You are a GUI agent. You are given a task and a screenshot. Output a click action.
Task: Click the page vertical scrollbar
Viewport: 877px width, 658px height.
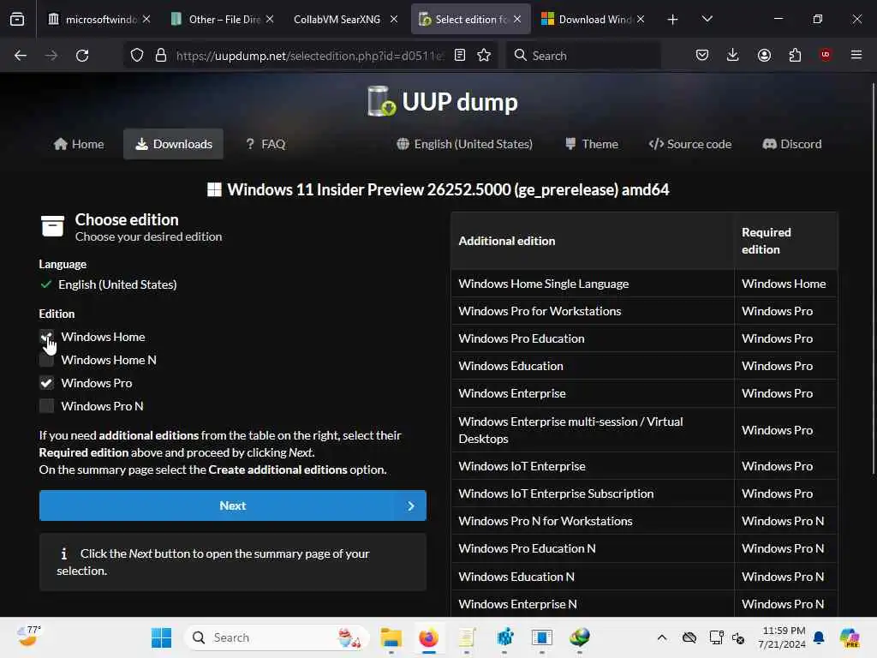873,280
